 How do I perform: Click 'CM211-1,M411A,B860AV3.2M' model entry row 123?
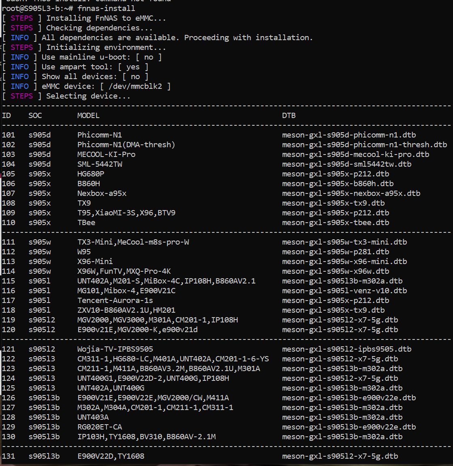[168, 369]
